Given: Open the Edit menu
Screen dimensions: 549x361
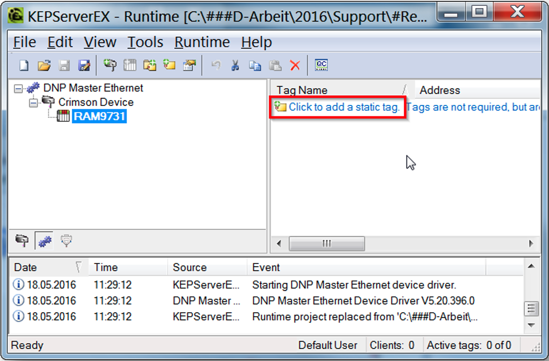Looking at the screenshot, I should [60, 42].
